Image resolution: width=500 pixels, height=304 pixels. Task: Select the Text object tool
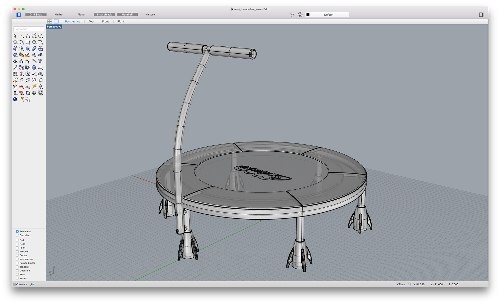point(40,61)
